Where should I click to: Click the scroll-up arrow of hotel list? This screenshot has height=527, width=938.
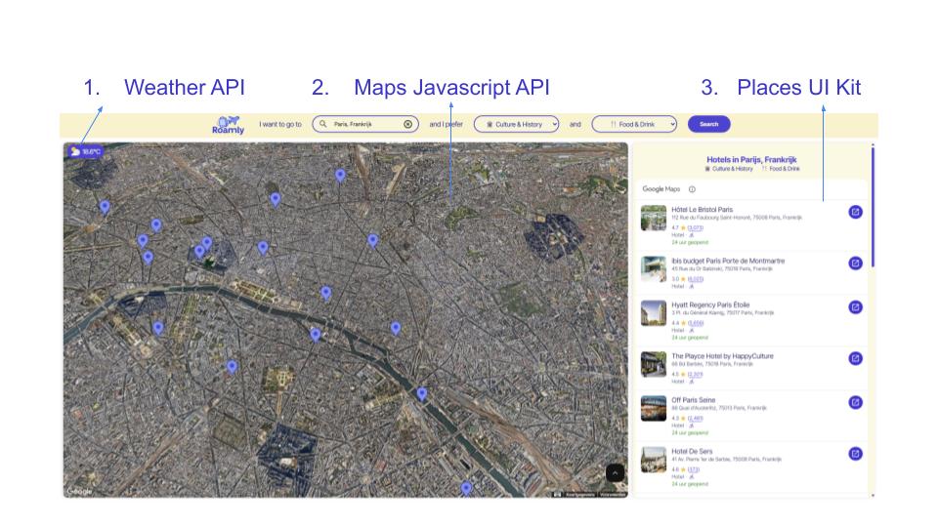(x=874, y=144)
